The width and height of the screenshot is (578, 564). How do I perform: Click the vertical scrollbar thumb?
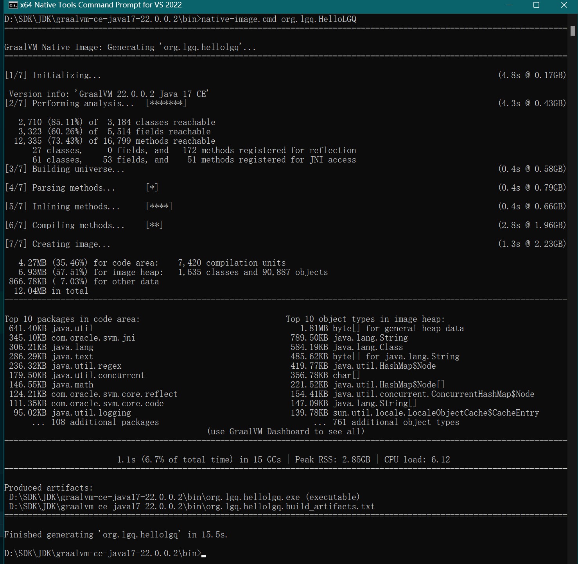coord(573,31)
